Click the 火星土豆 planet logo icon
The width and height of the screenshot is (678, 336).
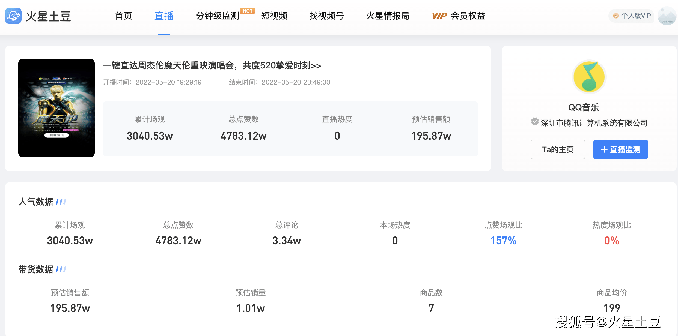click(13, 16)
